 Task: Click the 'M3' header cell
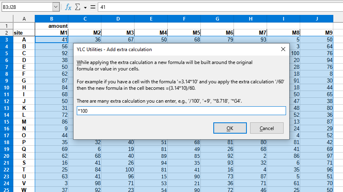118,33
